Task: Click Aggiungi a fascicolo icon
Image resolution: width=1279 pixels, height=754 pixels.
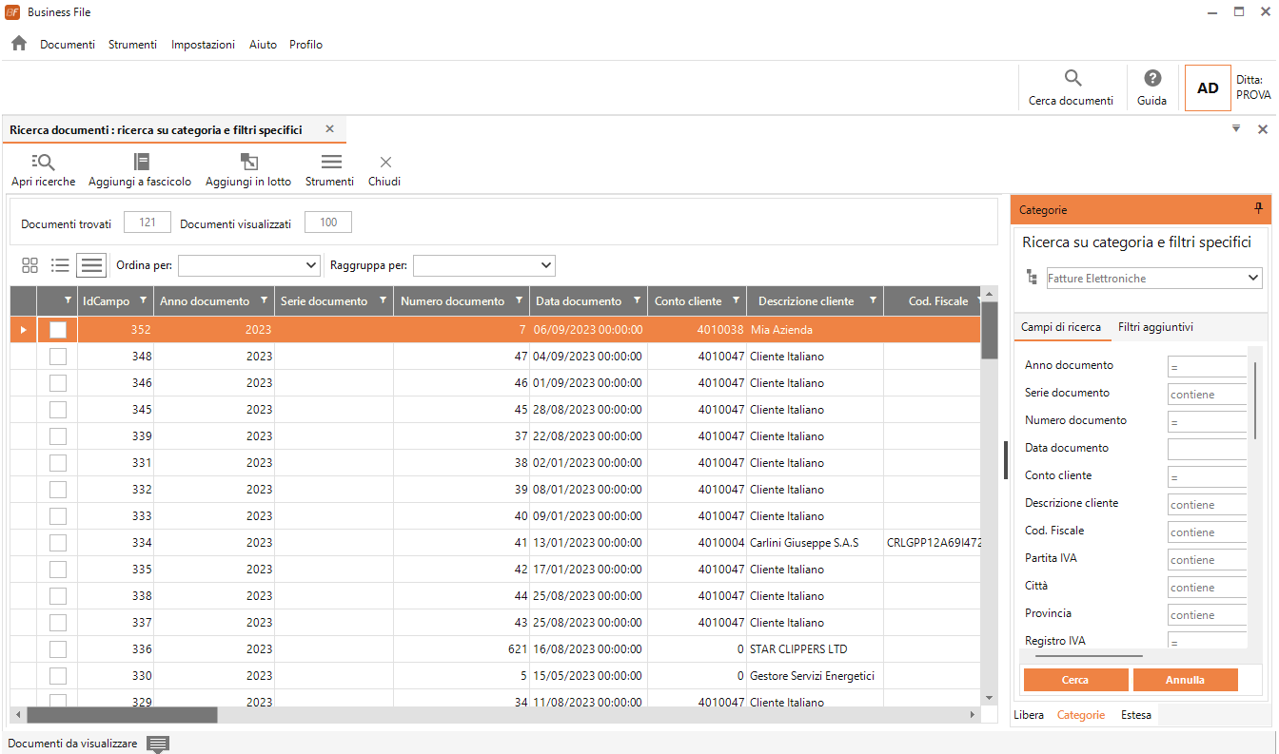Action: 141,162
